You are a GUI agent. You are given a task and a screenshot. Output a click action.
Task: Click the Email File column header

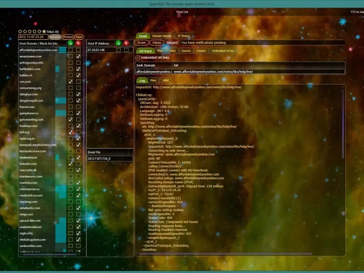point(107,152)
